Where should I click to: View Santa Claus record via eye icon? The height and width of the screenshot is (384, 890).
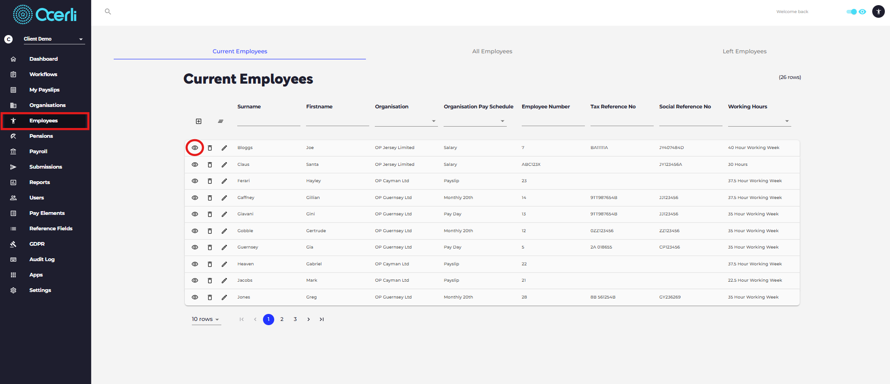point(195,164)
